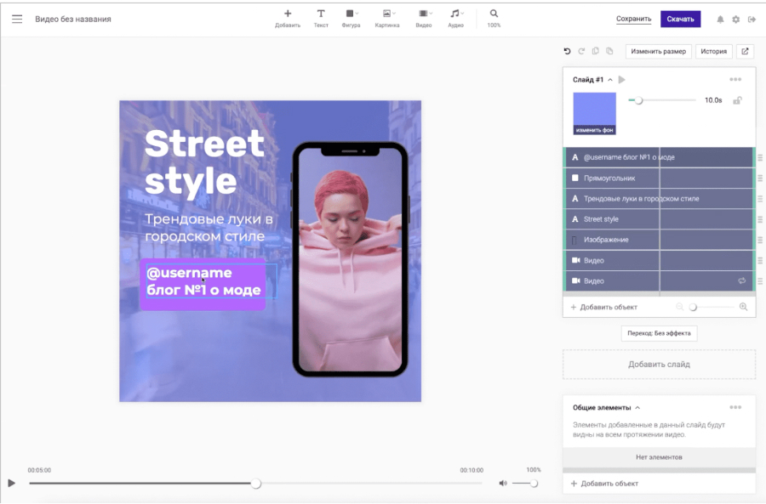Play the video from the bottom timeline
This screenshot has width=766, height=504.
[11, 483]
